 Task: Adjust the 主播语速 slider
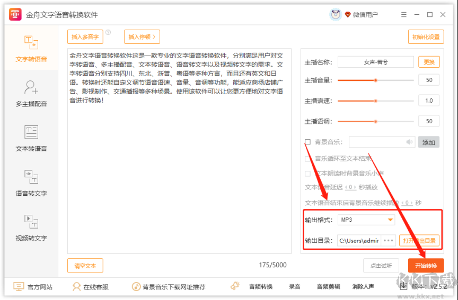coord(376,101)
